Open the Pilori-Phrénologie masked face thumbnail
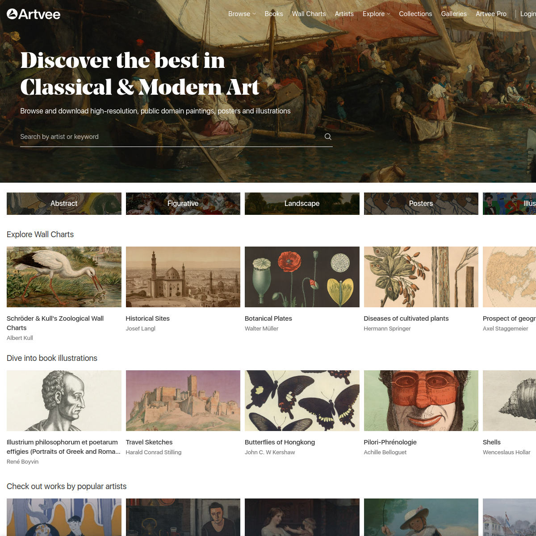Viewport: 536px width, 536px height. (421, 401)
